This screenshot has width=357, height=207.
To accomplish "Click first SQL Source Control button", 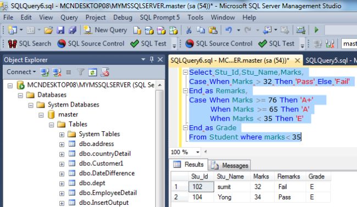I will point(91,43).
